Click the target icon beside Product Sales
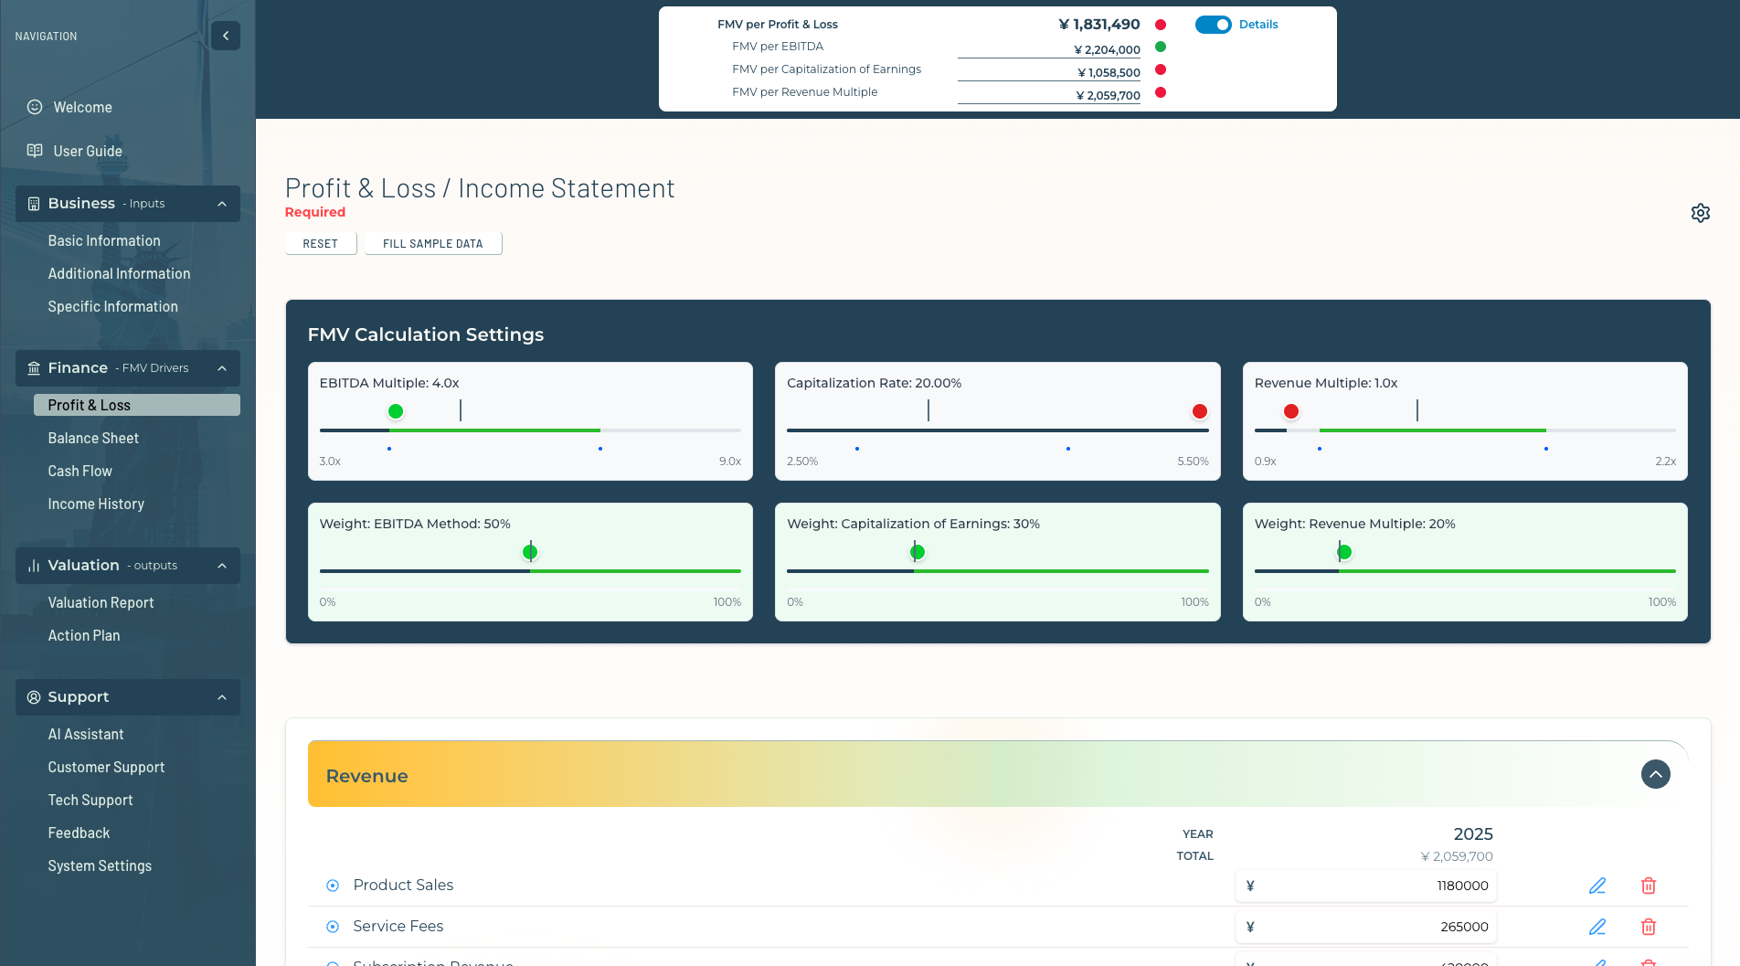This screenshot has height=966, width=1740. click(332, 885)
